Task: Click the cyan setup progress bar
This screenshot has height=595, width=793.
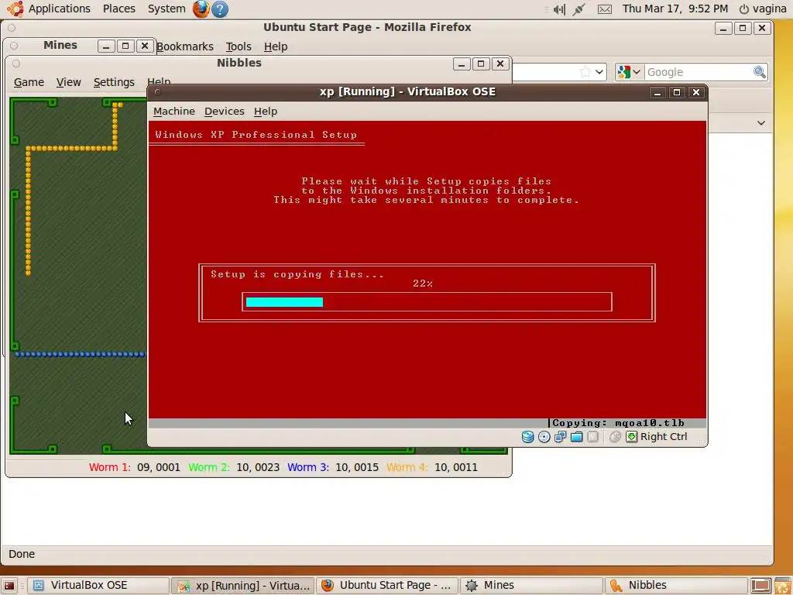Action: 284,302
